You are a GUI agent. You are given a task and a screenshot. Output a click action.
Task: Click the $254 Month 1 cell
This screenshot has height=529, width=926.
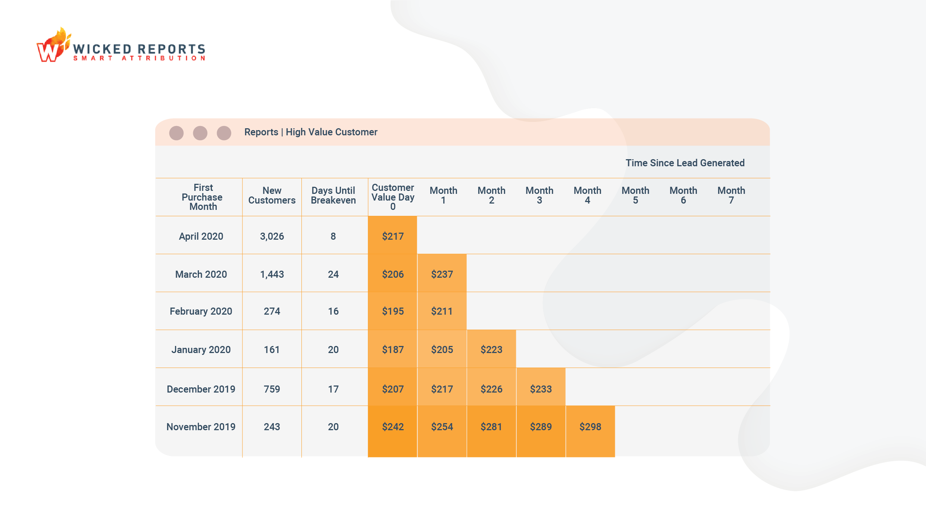(x=442, y=431)
